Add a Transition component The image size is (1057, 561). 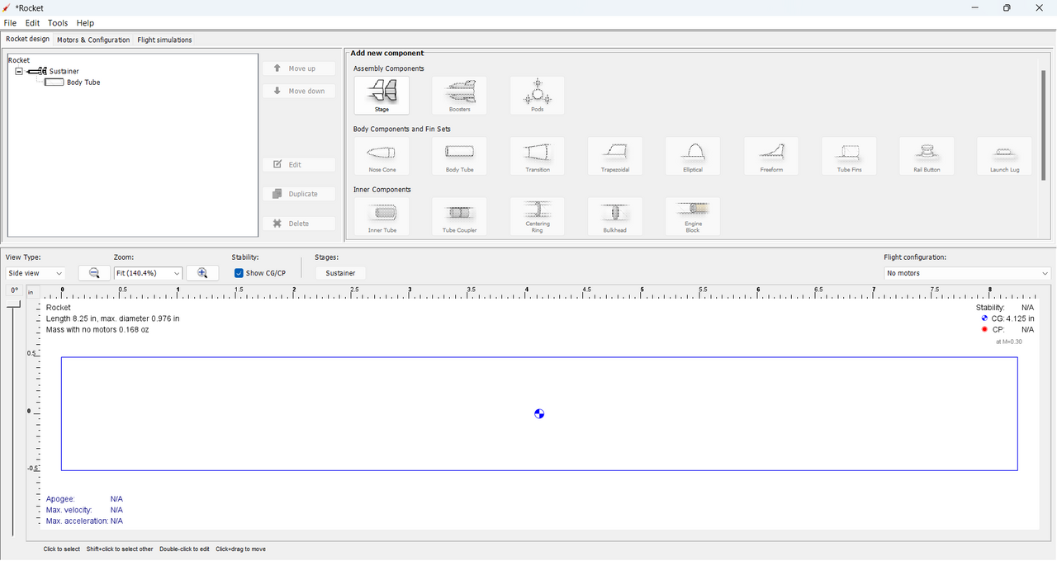(x=537, y=156)
